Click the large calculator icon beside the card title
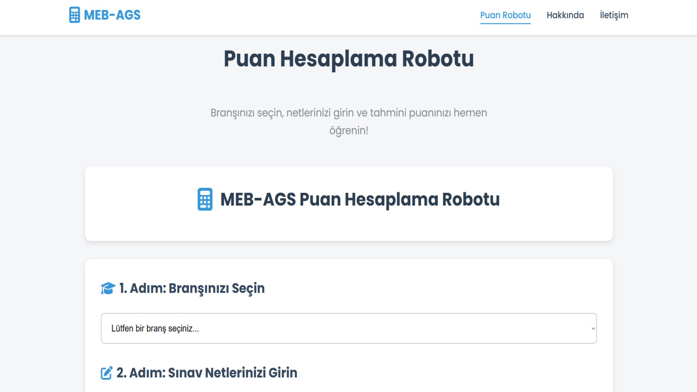This screenshot has width=697, height=392. point(205,199)
